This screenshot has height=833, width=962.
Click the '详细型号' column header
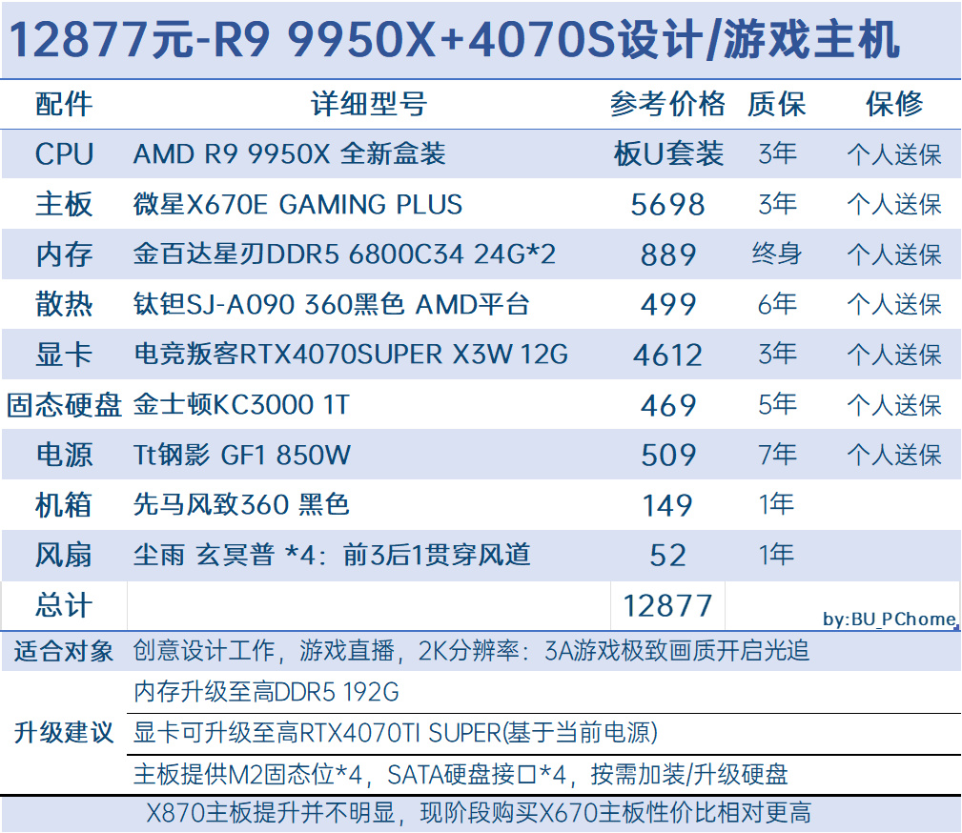369,104
